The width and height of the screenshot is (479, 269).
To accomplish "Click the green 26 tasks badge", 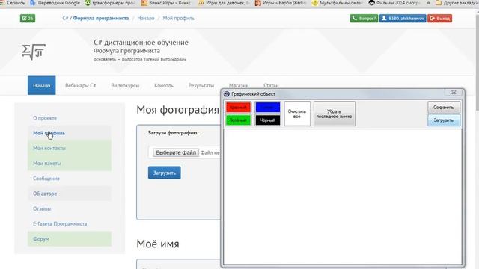I will (28, 18).
